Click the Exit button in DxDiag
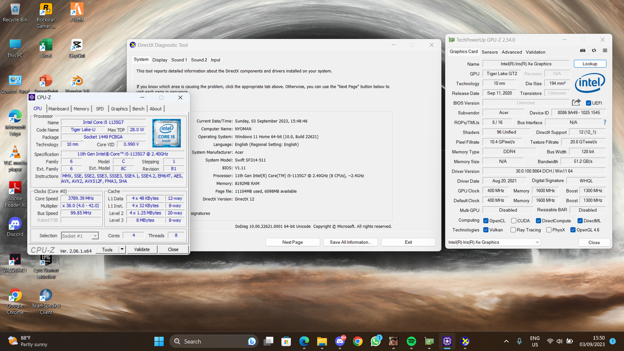Screen dimensions: 624x351 pos(409,242)
